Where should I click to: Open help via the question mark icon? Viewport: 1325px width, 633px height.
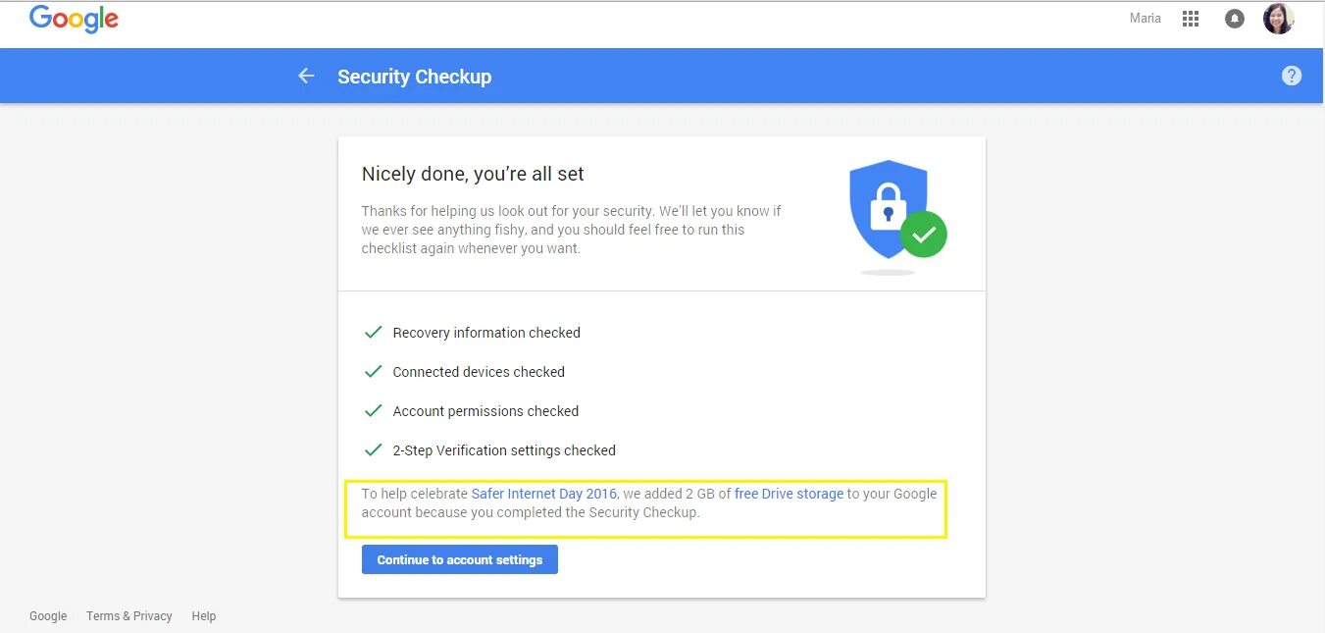(1292, 76)
